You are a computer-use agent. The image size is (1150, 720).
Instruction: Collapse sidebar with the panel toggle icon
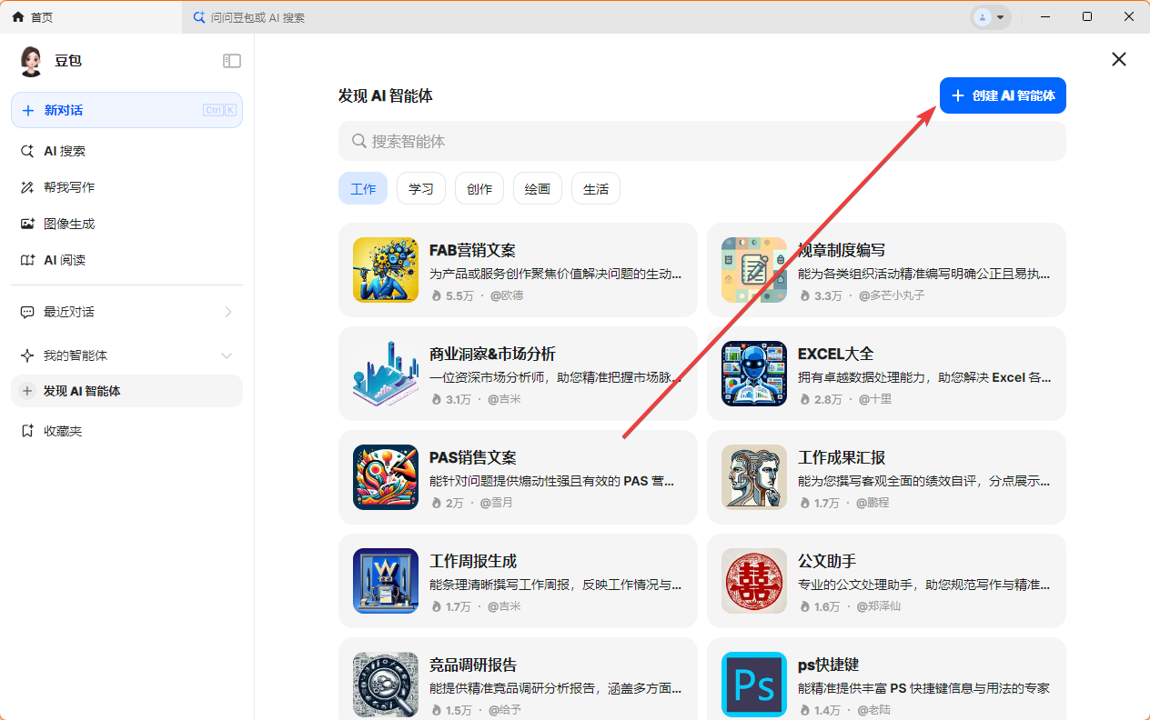pos(232,61)
